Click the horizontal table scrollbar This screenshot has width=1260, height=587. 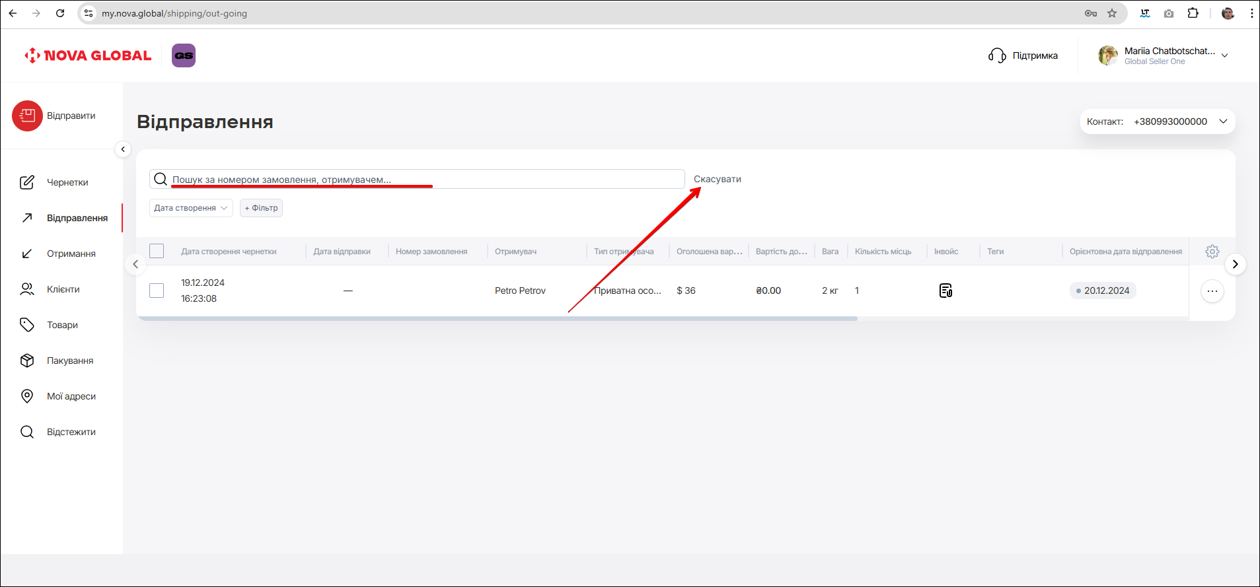[x=497, y=318]
